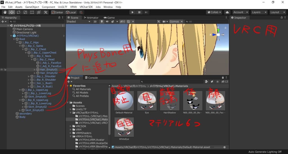The height and width of the screenshot is (154, 288).
Task: Switch to the Animator tab
Action: (x=91, y=17)
